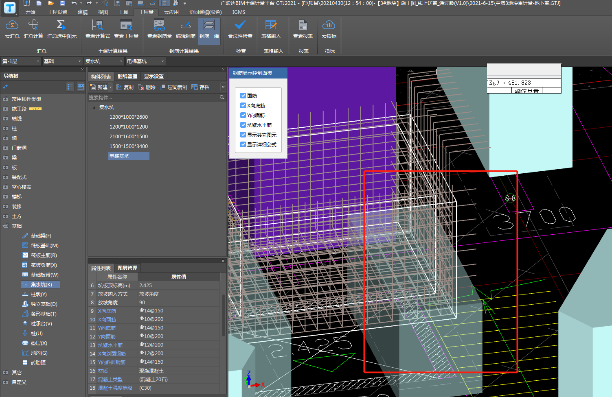Switch to the 图层管理 tab
Viewport: 612px width, 397px height.
pos(127,268)
